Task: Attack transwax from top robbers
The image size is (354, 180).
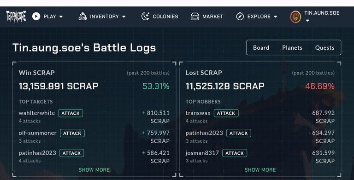Action: tap(226, 113)
